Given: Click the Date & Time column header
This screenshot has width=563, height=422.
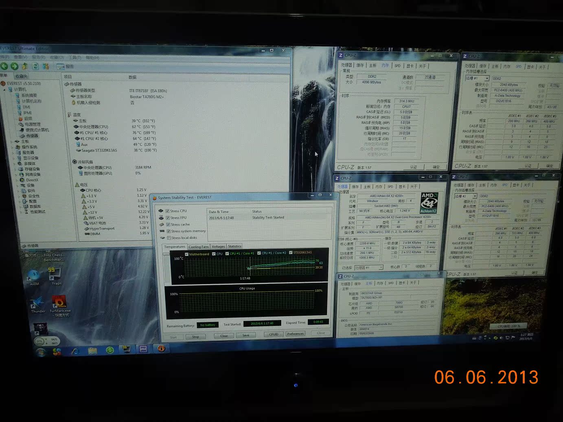Looking at the screenshot, I should coord(219,212).
